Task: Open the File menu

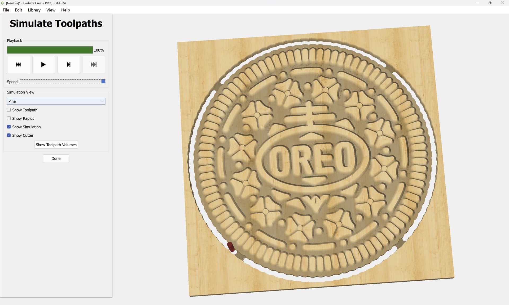Action: click(6, 10)
